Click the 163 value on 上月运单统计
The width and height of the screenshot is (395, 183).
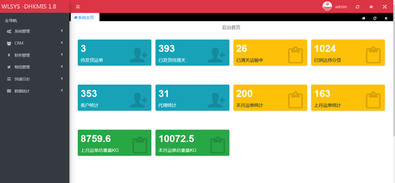(x=322, y=94)
